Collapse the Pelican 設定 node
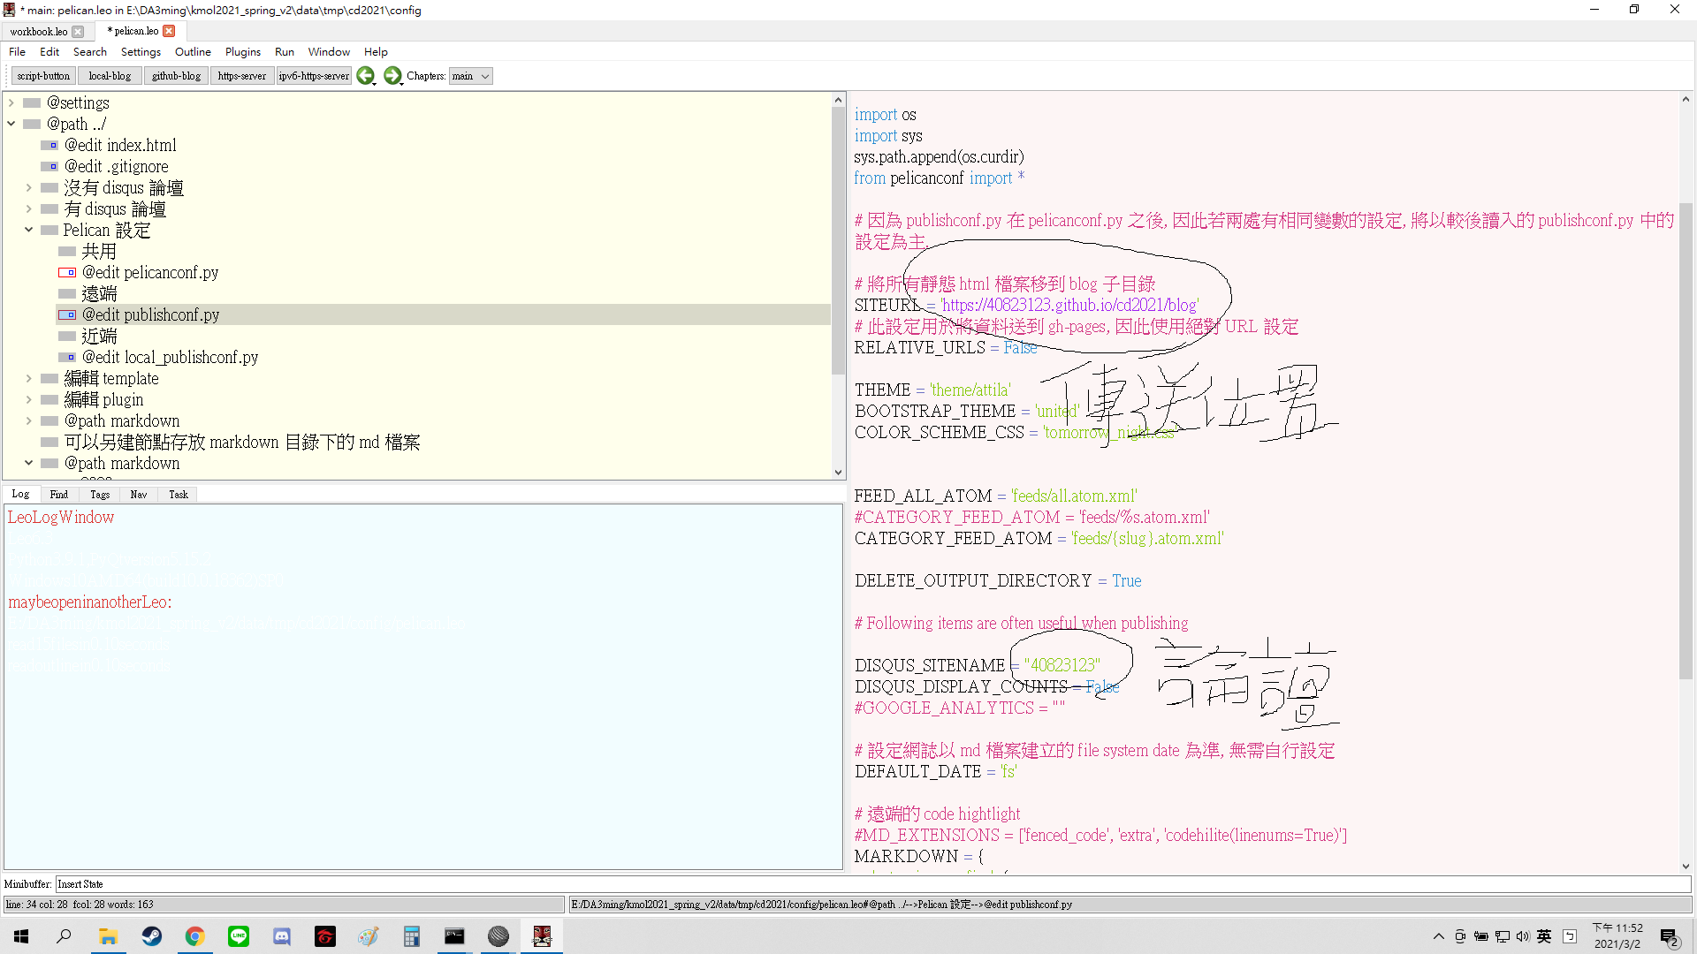Image resolution: width=1697 pixels, height=954 pixels. click(x=28, y=231)
